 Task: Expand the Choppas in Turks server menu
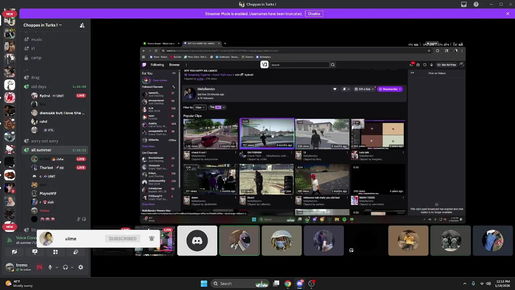click(x=43, y=25)
